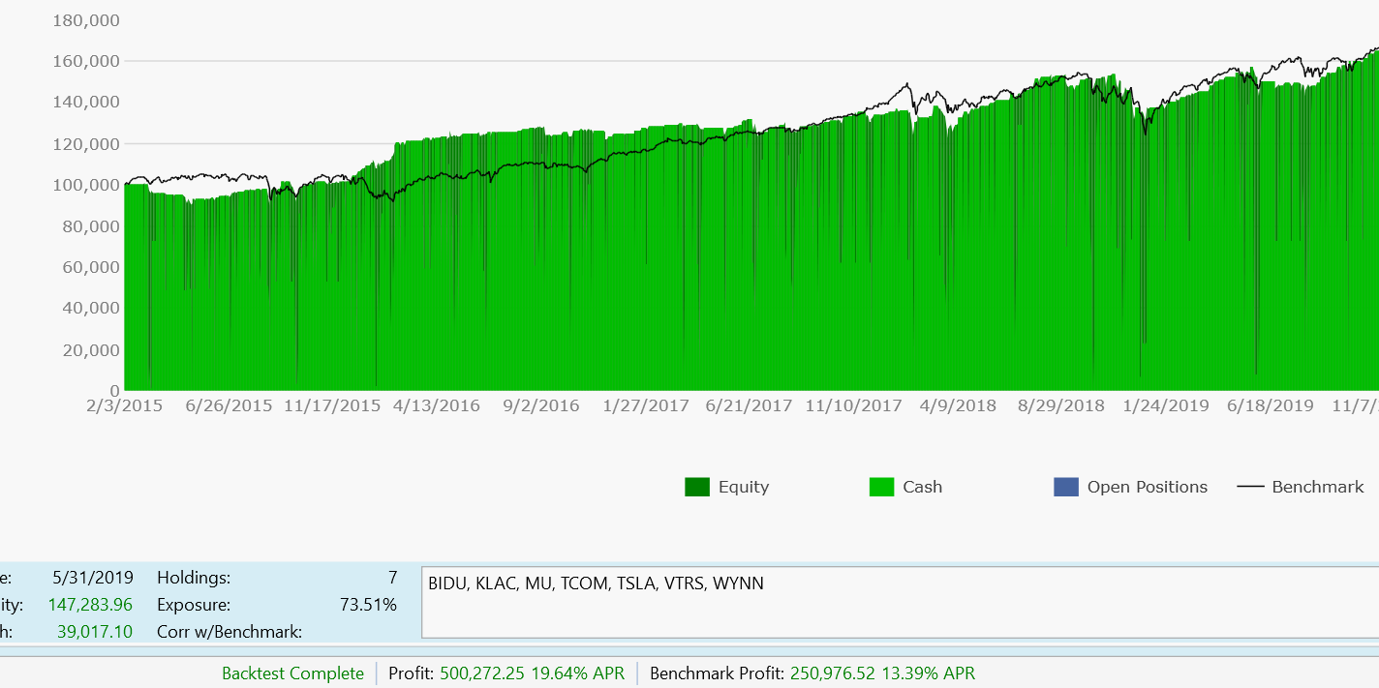Screen dimensions: 1379x688
Task: Select the equity value 147,283.96
Action: pyautogui.click(x=94, y=605)
